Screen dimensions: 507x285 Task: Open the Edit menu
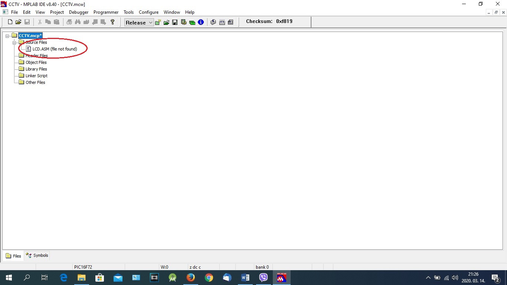tap(27, 12)
